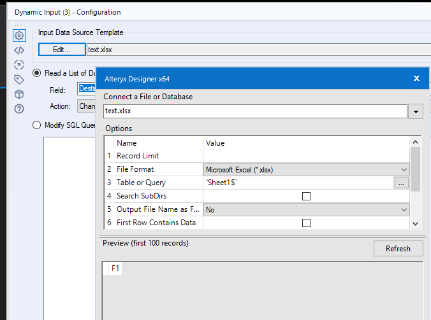Select Read a List of Data Sources option
Screen dimensions: 431x320
tap(37, 73)
